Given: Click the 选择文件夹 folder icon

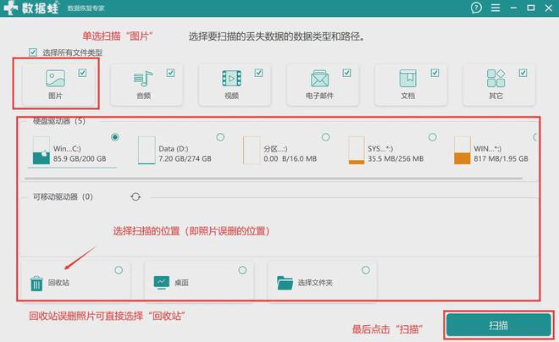Looking at the screenshot, I should (x=285, y=283).
